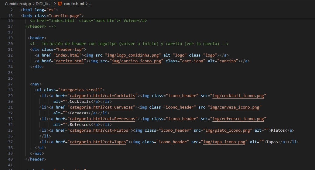Jump to sticky body carrito-page line
Image resolution: width=315 pixels, height=170 pixels.
(52, 16)
